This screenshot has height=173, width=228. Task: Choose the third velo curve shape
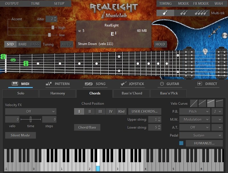[211, 103]
